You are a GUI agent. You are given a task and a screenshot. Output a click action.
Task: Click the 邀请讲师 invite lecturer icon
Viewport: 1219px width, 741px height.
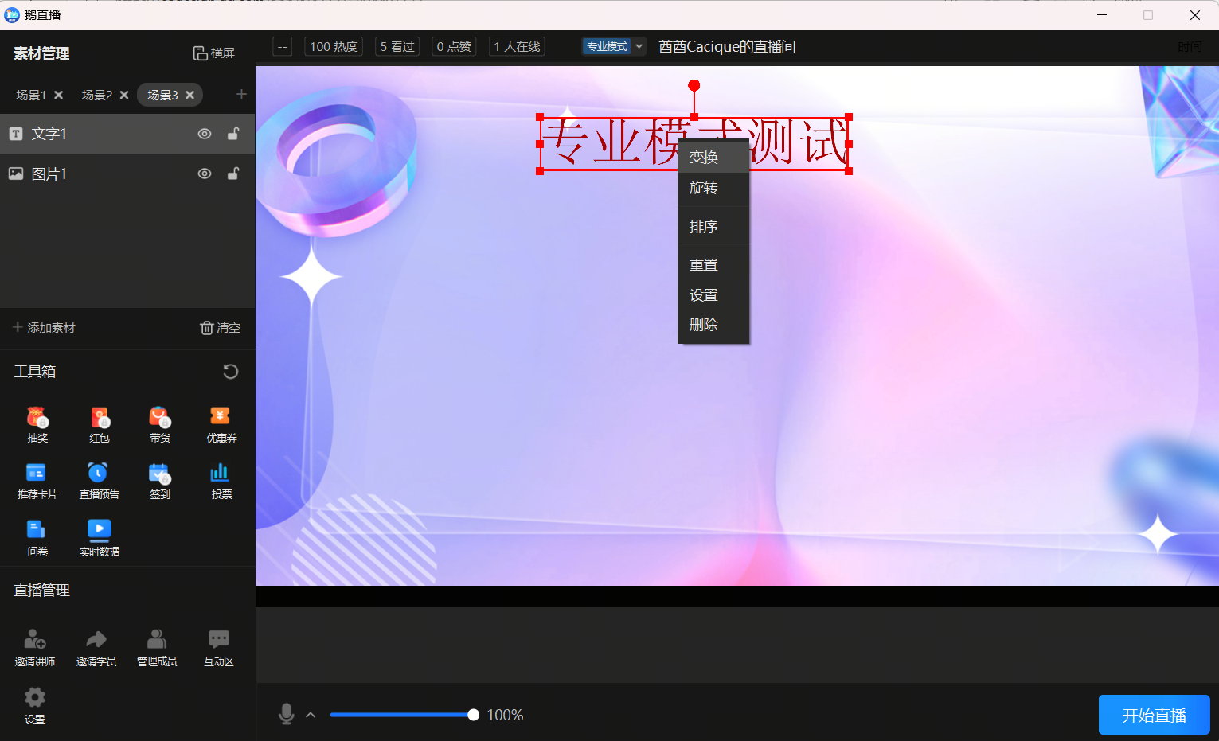pos(35,645)
